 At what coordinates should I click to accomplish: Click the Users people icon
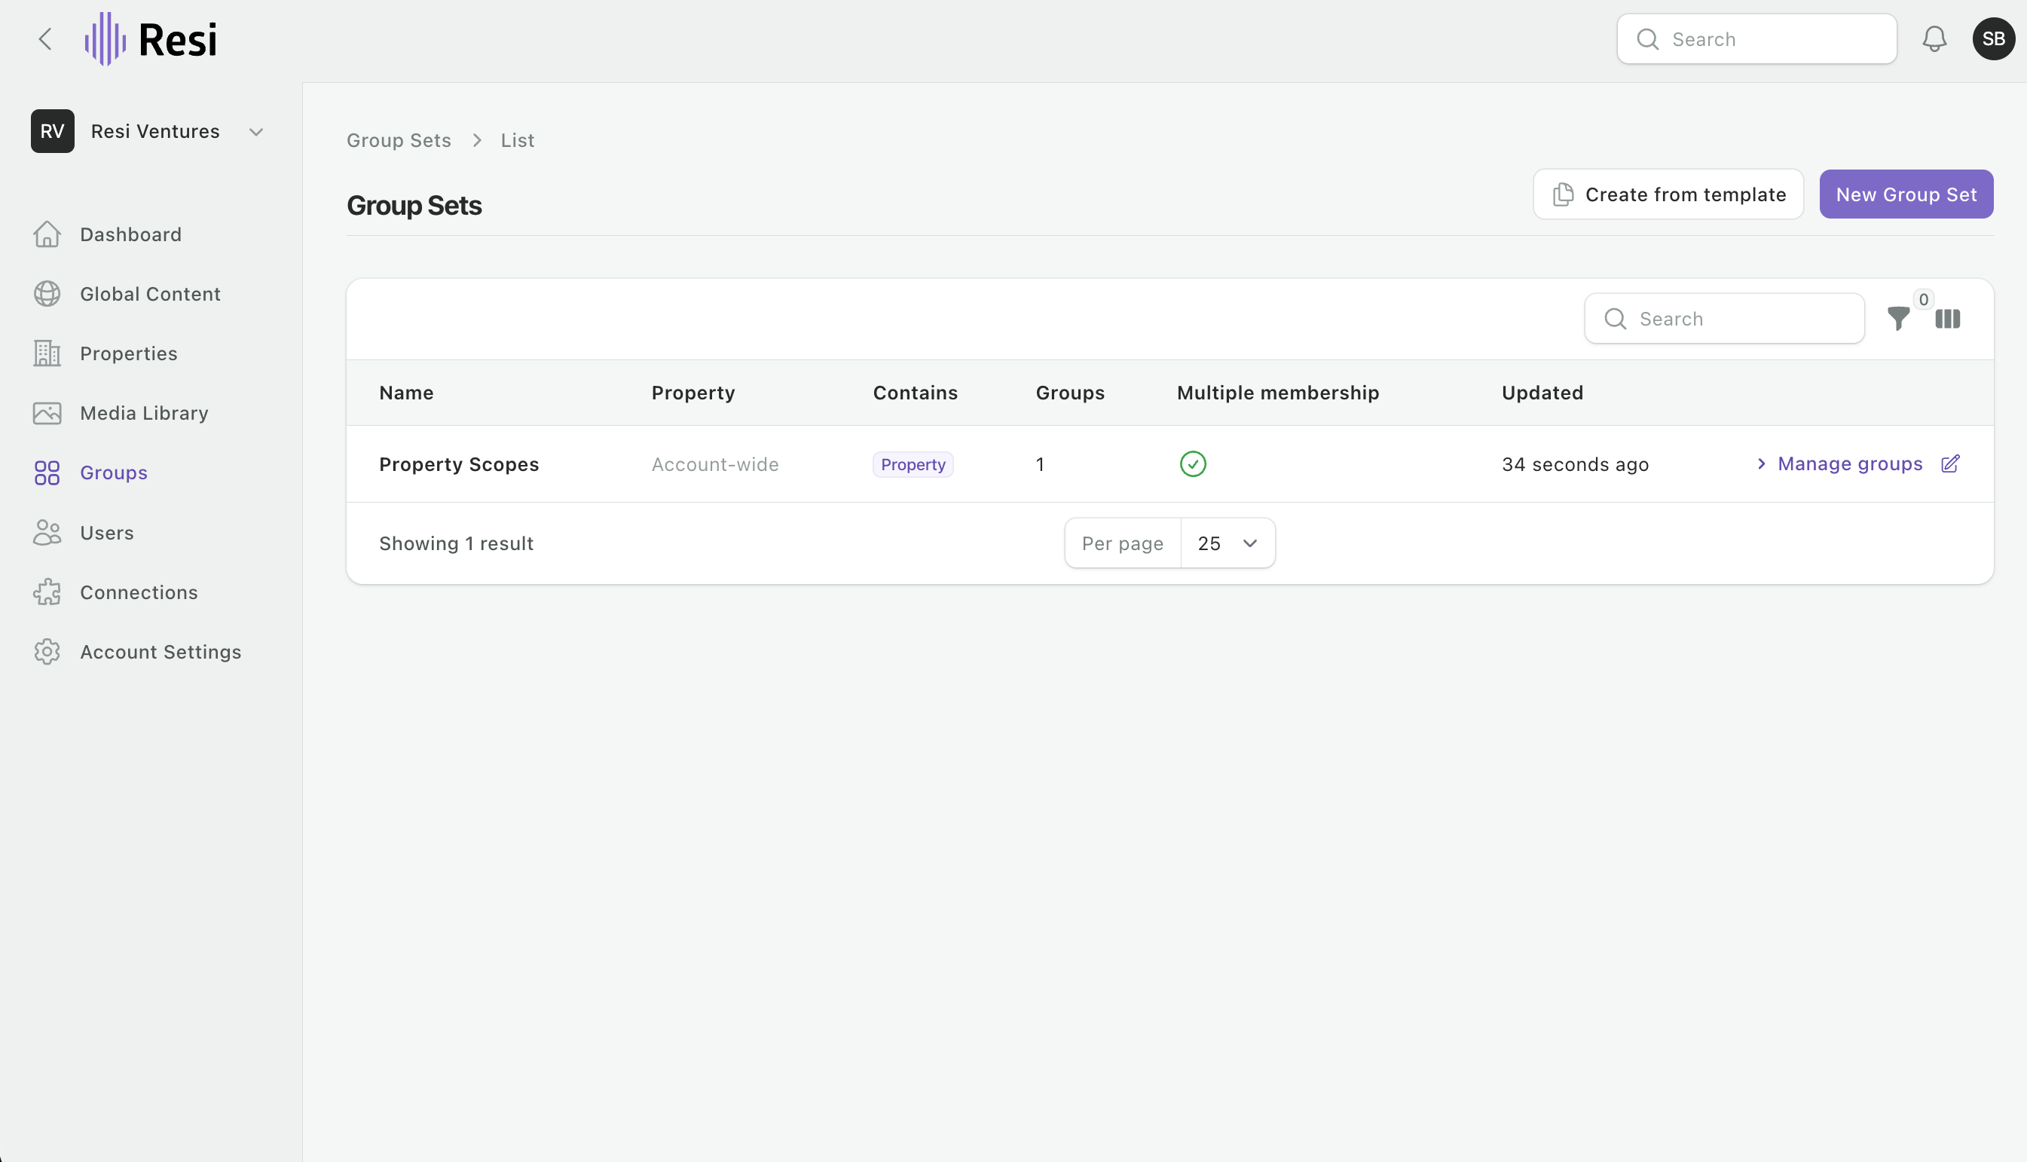[x=47, y=532]
